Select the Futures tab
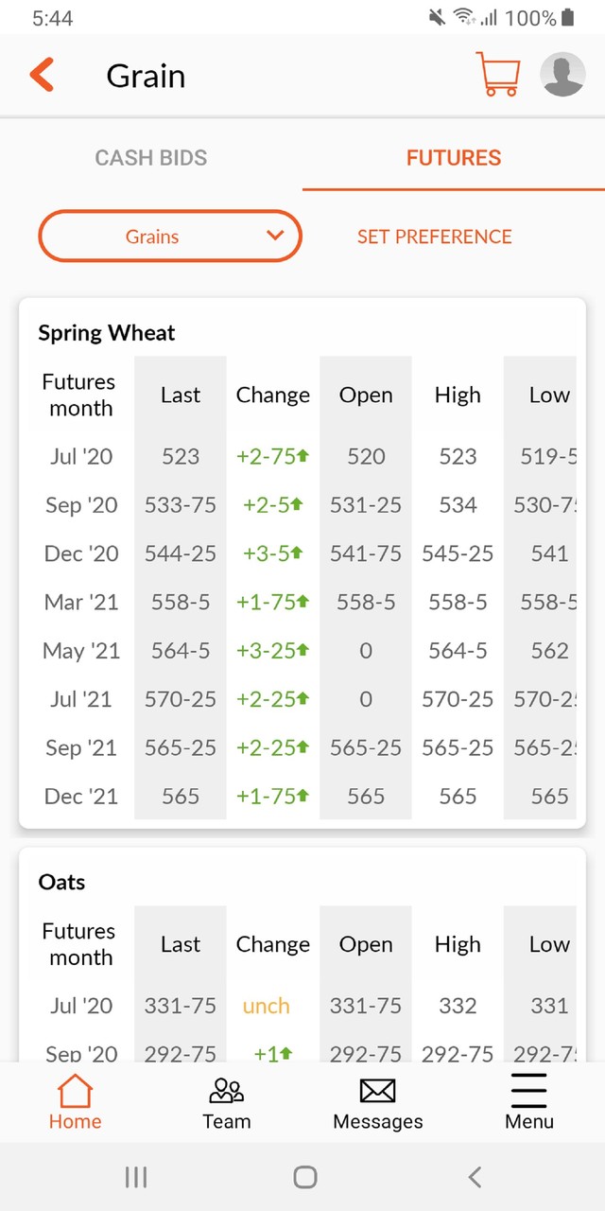 click(454, 158)
